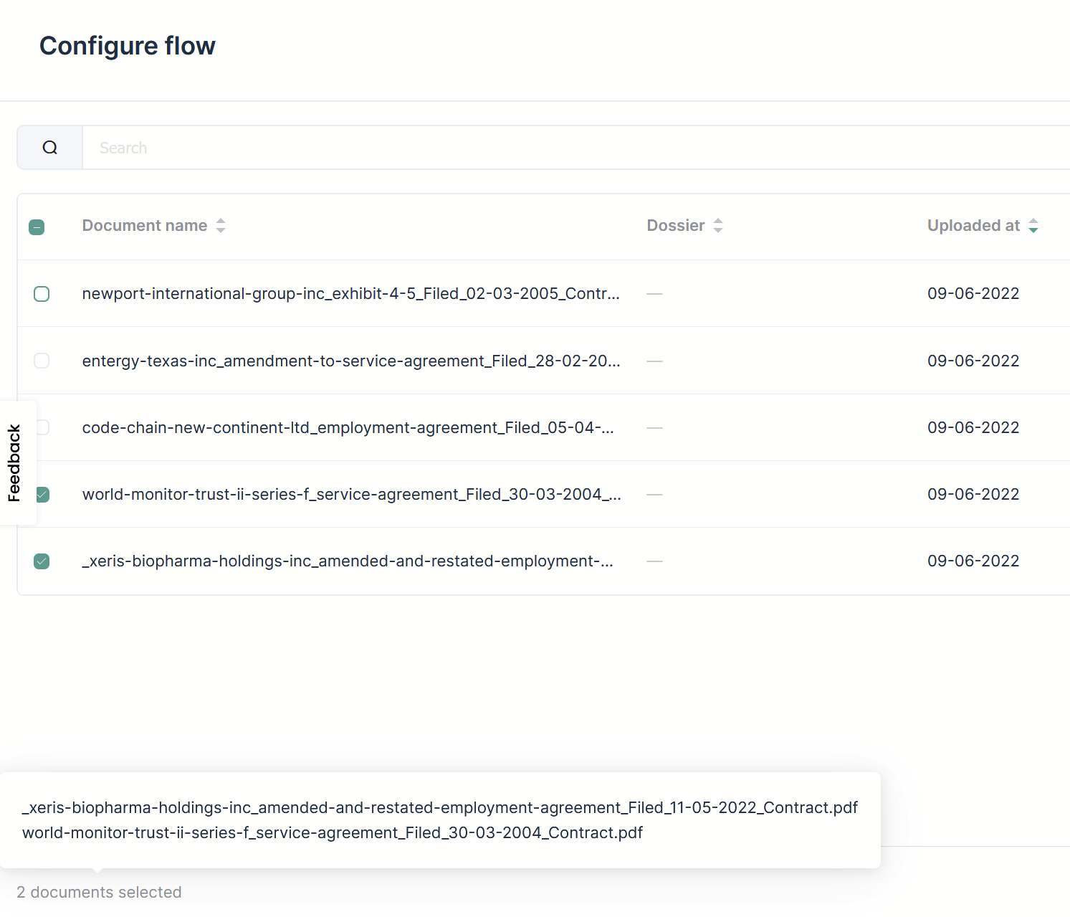Viewport: 1070px width, 917px height.
Task: Sort by Dossier column
Action: point(684,226)
